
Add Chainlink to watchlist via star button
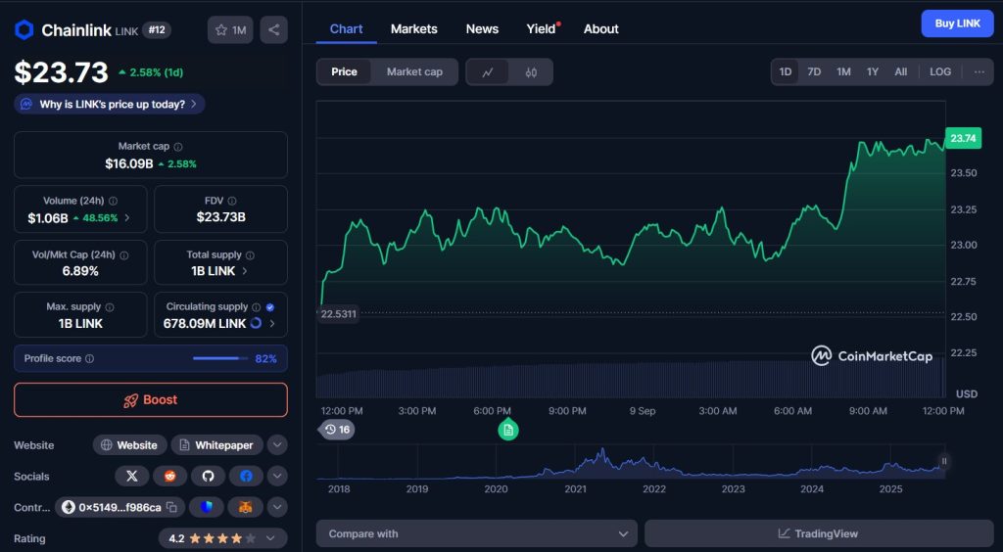230,30
